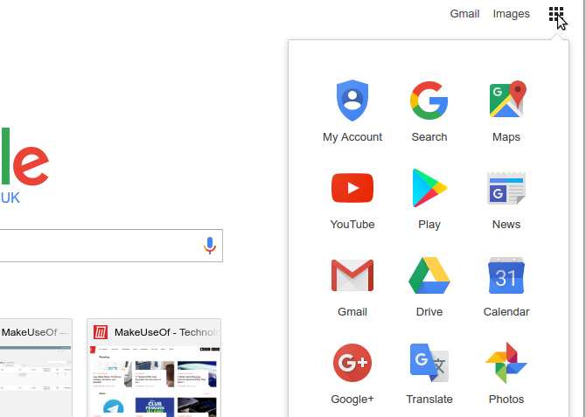Open the YouTube app icon
Screen dimensions: 586x417
pyautogui.click(x=352, y=188)
